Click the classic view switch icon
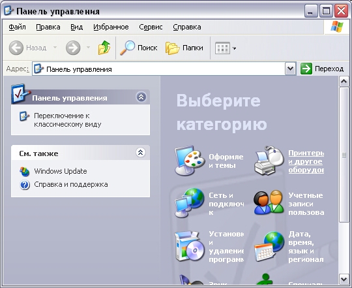352x288 pixels. click(24, 116)
